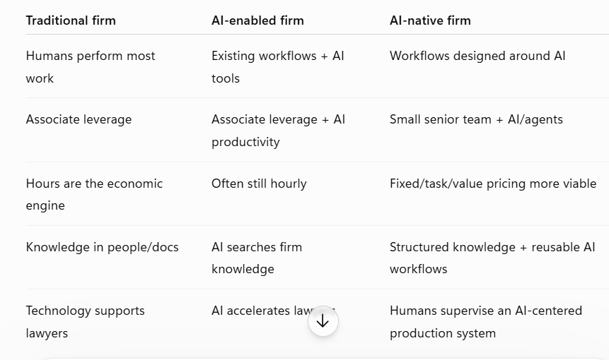Click the traditional-firm 'Associate leverage' cell
This screenshot has height=360, width=609.
click(x=79, y=119)
